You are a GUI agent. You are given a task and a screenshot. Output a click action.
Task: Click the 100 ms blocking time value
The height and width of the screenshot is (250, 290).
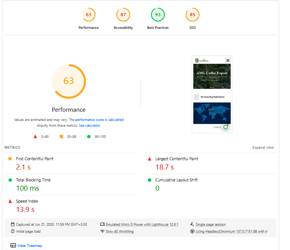pyautogui.click(x=28, y=188)
